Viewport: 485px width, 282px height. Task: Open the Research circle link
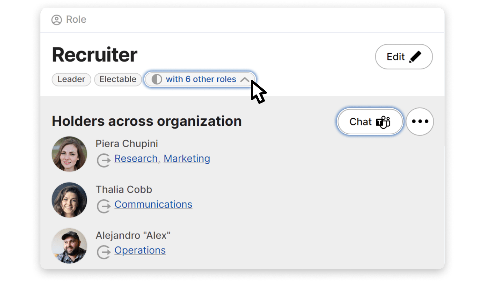point(136,159)
